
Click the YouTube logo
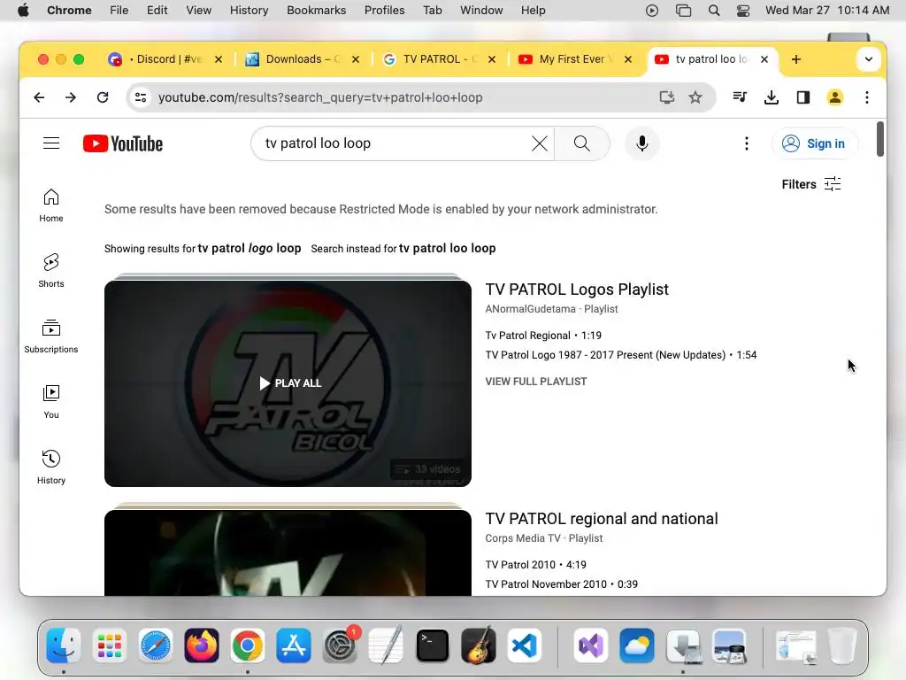[x=122, y=143]
